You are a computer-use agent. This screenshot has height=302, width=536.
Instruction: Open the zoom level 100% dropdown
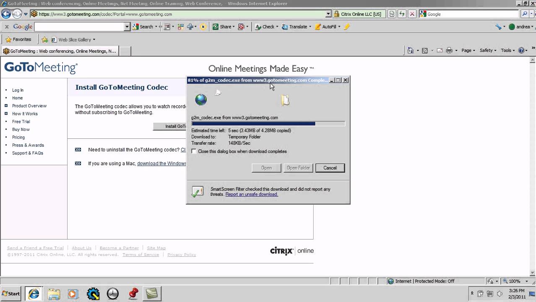point(527,281)
